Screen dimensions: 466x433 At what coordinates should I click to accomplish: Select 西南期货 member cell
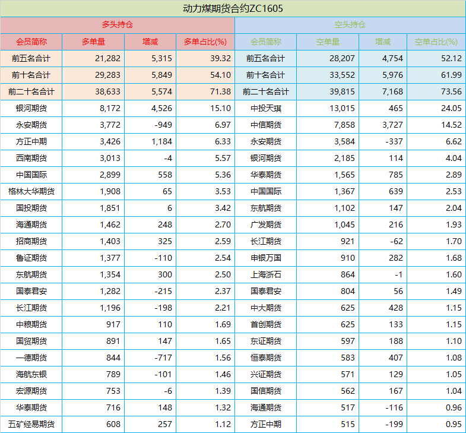pyautogui.click(x=31, y=158)
